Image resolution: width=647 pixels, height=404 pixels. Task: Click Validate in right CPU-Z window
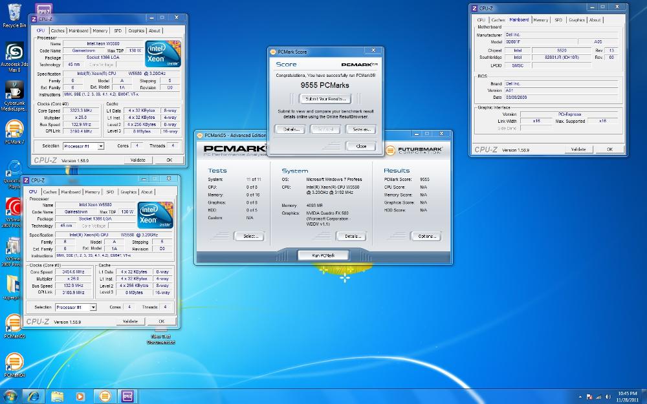578,149
